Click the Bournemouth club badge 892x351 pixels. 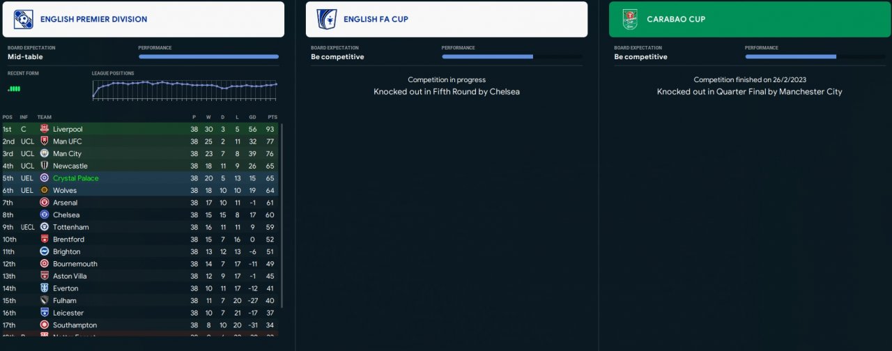pos(45,264)
